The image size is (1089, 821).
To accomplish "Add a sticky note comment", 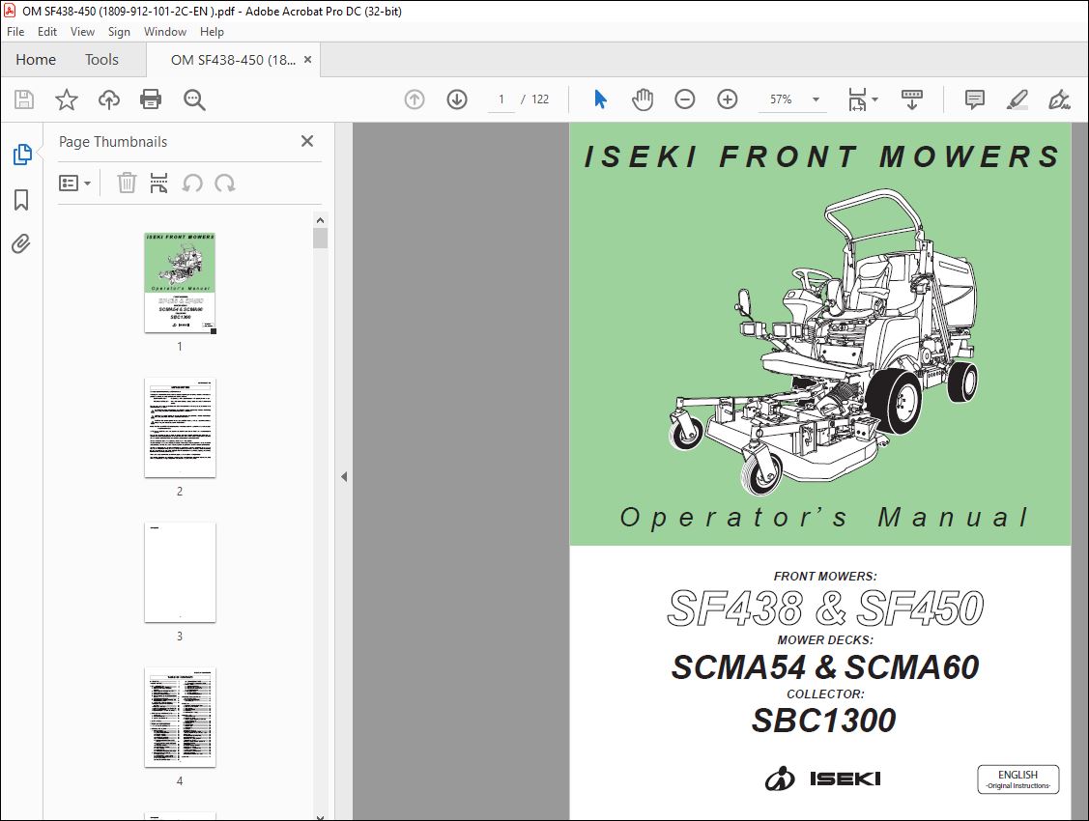I will point(975,99).
